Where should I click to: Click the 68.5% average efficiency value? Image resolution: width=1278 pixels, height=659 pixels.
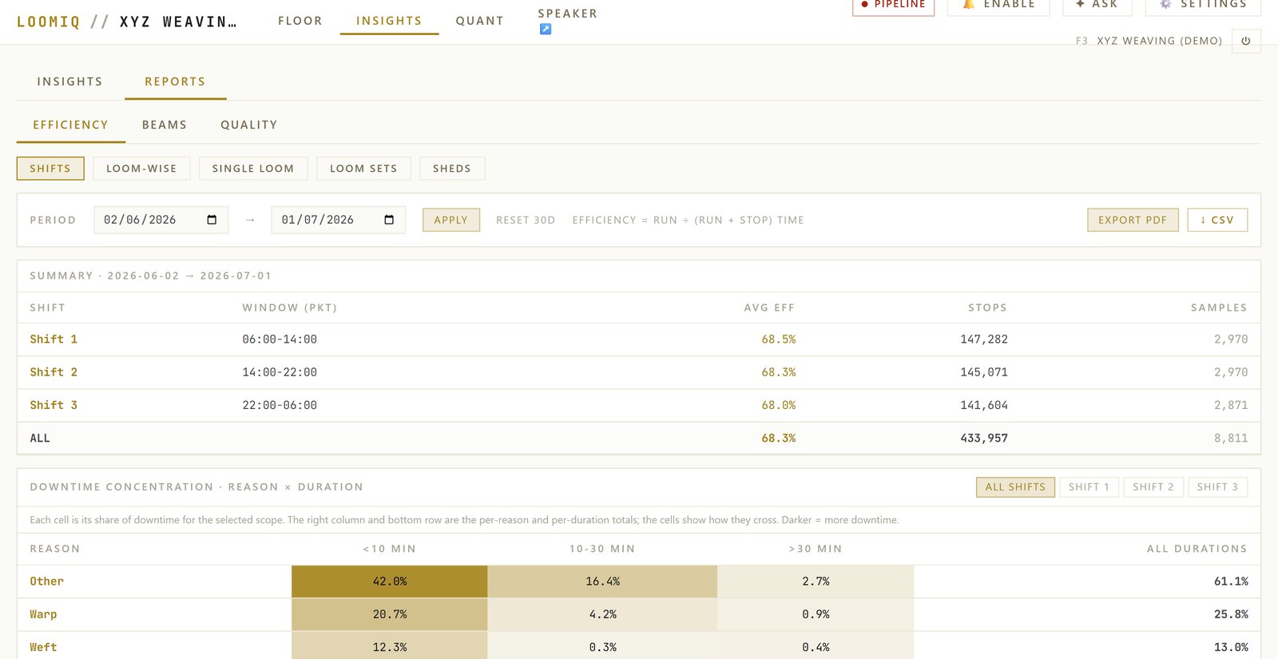click(779, 339)
